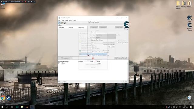This screenshot has height=109, width=194.
Task: Toggle the Hex checkbox
Action: tap(95, 32)
